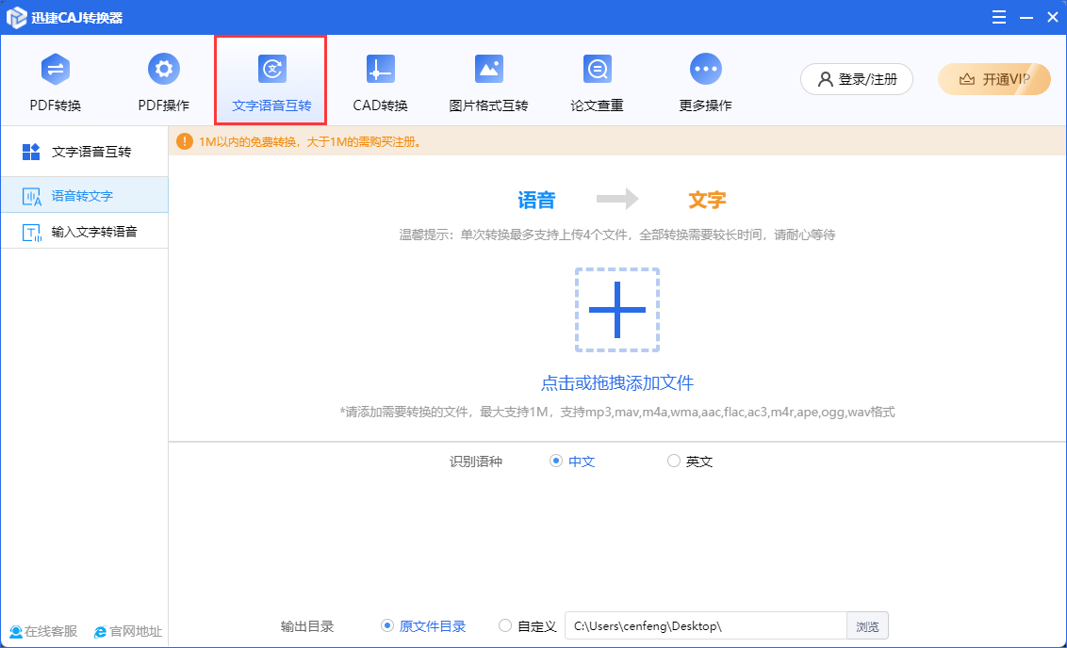Switch to 输入文字转语音 sidebar item
This screenshot has width=1067, height=648.
click(x=85, y=231)
